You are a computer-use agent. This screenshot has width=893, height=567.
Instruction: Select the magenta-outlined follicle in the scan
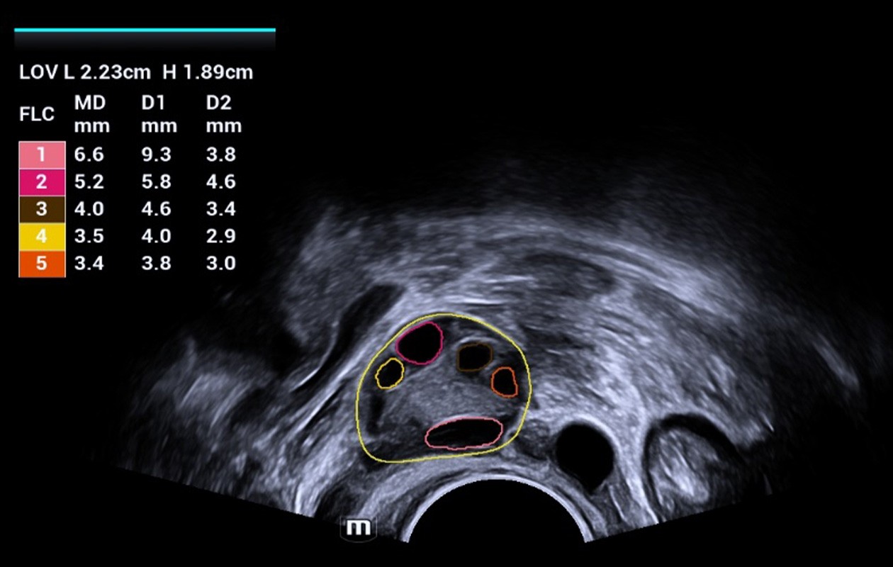pos(419,342)
